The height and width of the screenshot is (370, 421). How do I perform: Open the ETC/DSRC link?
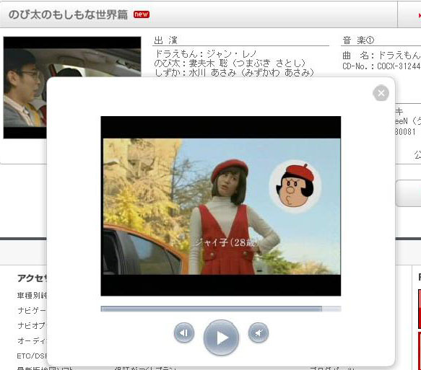tap(32, 356)
